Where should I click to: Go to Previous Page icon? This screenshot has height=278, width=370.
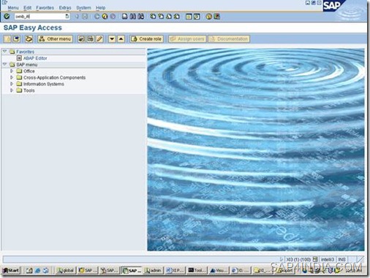click(x=161, y=17)
